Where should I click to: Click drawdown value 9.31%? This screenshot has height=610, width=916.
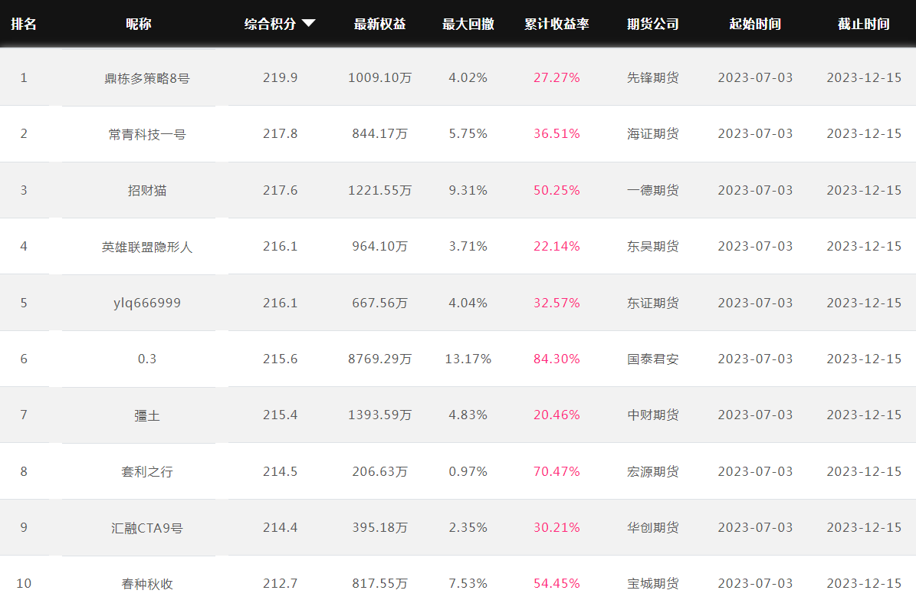pos(468,191)
